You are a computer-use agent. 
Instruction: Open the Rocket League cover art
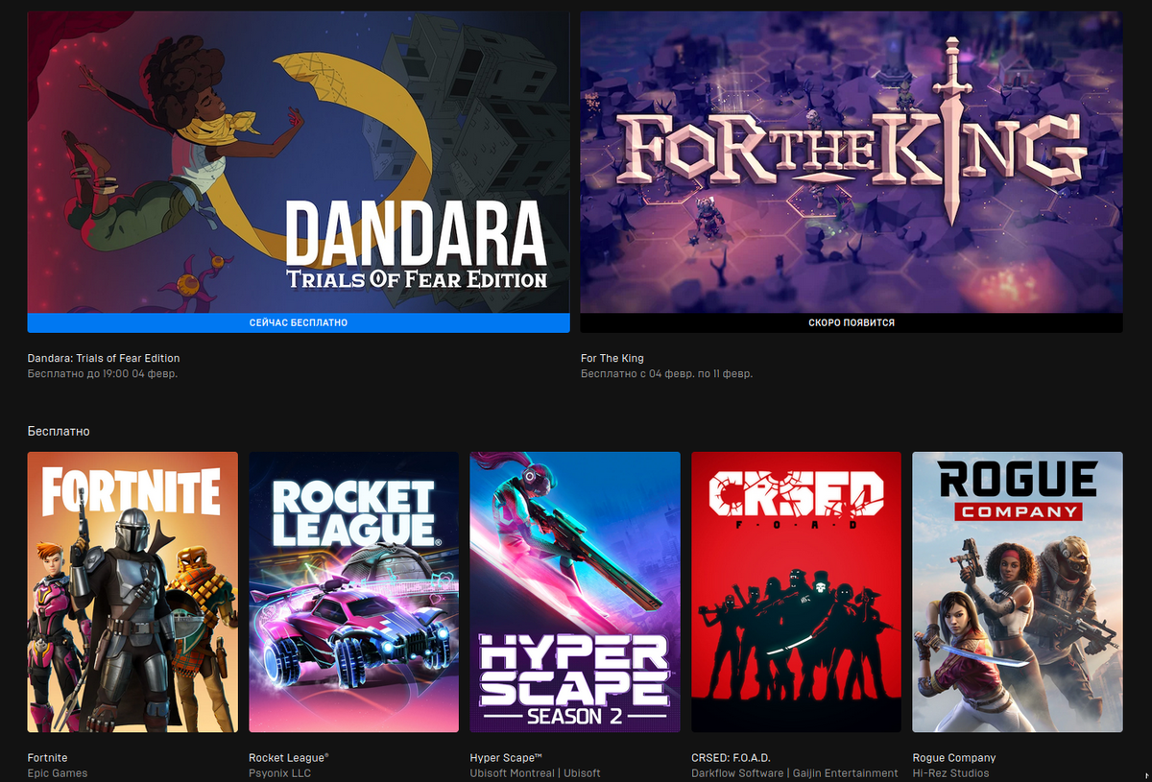(x=354, y=592)
